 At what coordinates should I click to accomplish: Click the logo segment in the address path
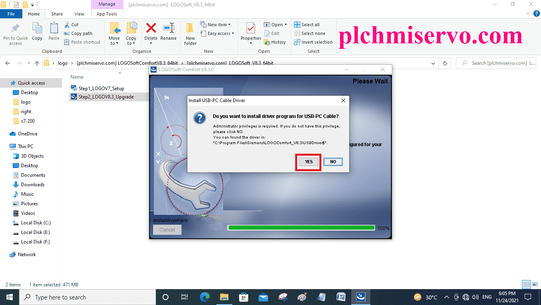[x=63, y=63]
